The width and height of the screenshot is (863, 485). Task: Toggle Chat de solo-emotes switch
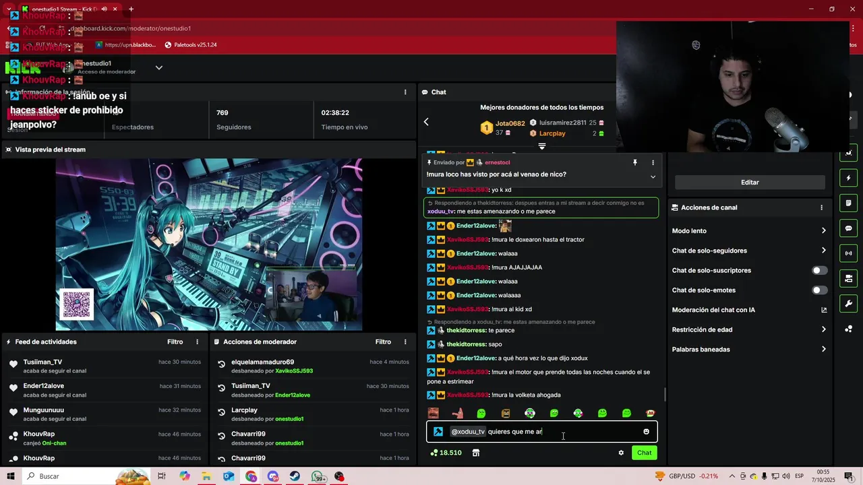819,290
